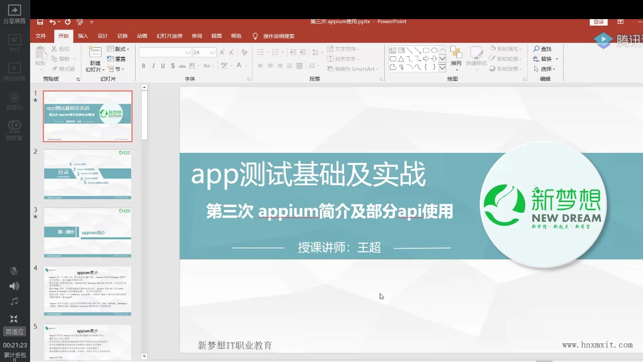This screenshot has width=643, height=362.
Task: Click the Find (查找) icon
Action: (543, 49)
